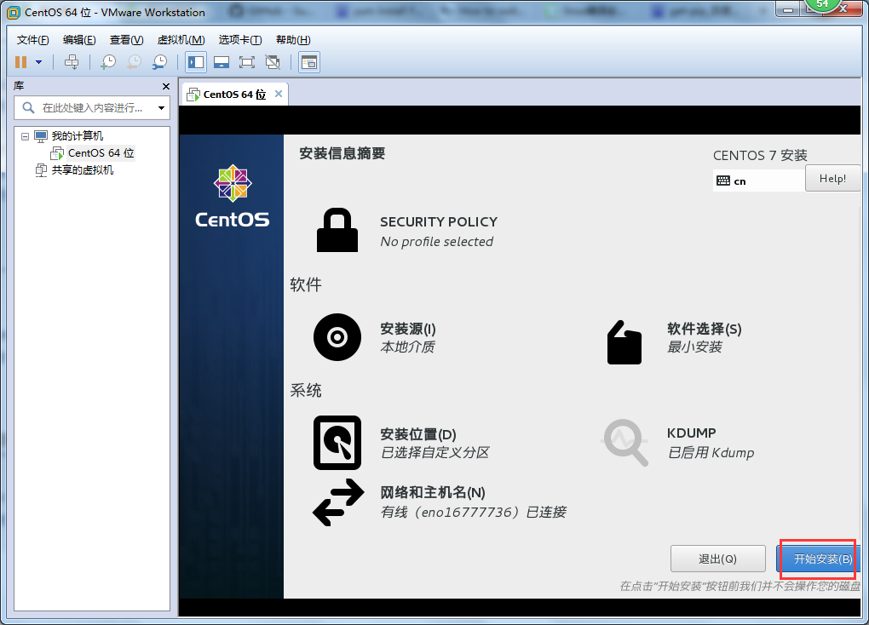Select 共享的虚拟机 in the library tree
Viewport: 869px width, 625px height.
click(83, 170)
